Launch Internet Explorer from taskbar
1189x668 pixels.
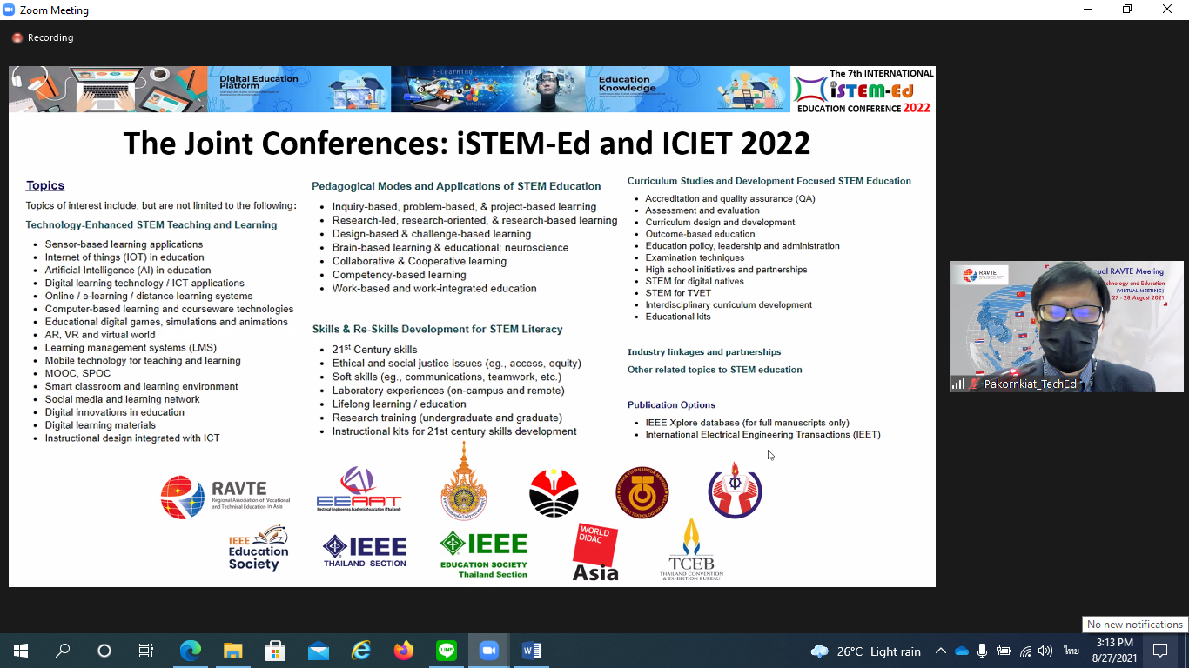pyautogui.click(x=360, y=651)
